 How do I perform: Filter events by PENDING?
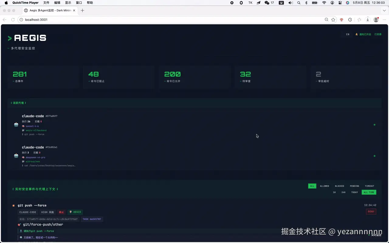(x=354, y=186)
